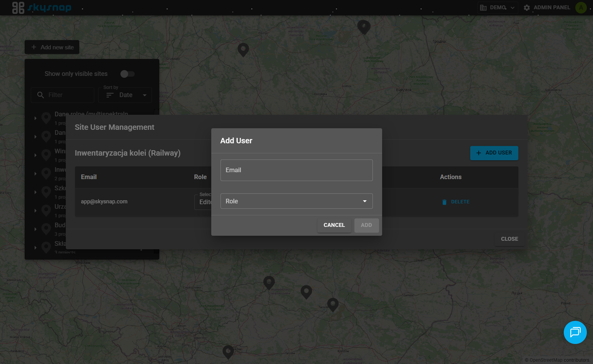
Task: Open the DEMO organization dropdown
Action: (498, 8)
